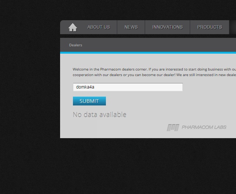Click the dark area below the content panel
Image resolution: width=236 pixels, height=194 pixels.
coord(147,165)
